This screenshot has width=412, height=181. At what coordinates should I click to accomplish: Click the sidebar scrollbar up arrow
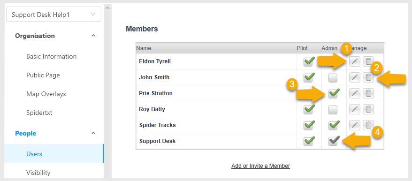pyautogui.click(x=107, y=8)
